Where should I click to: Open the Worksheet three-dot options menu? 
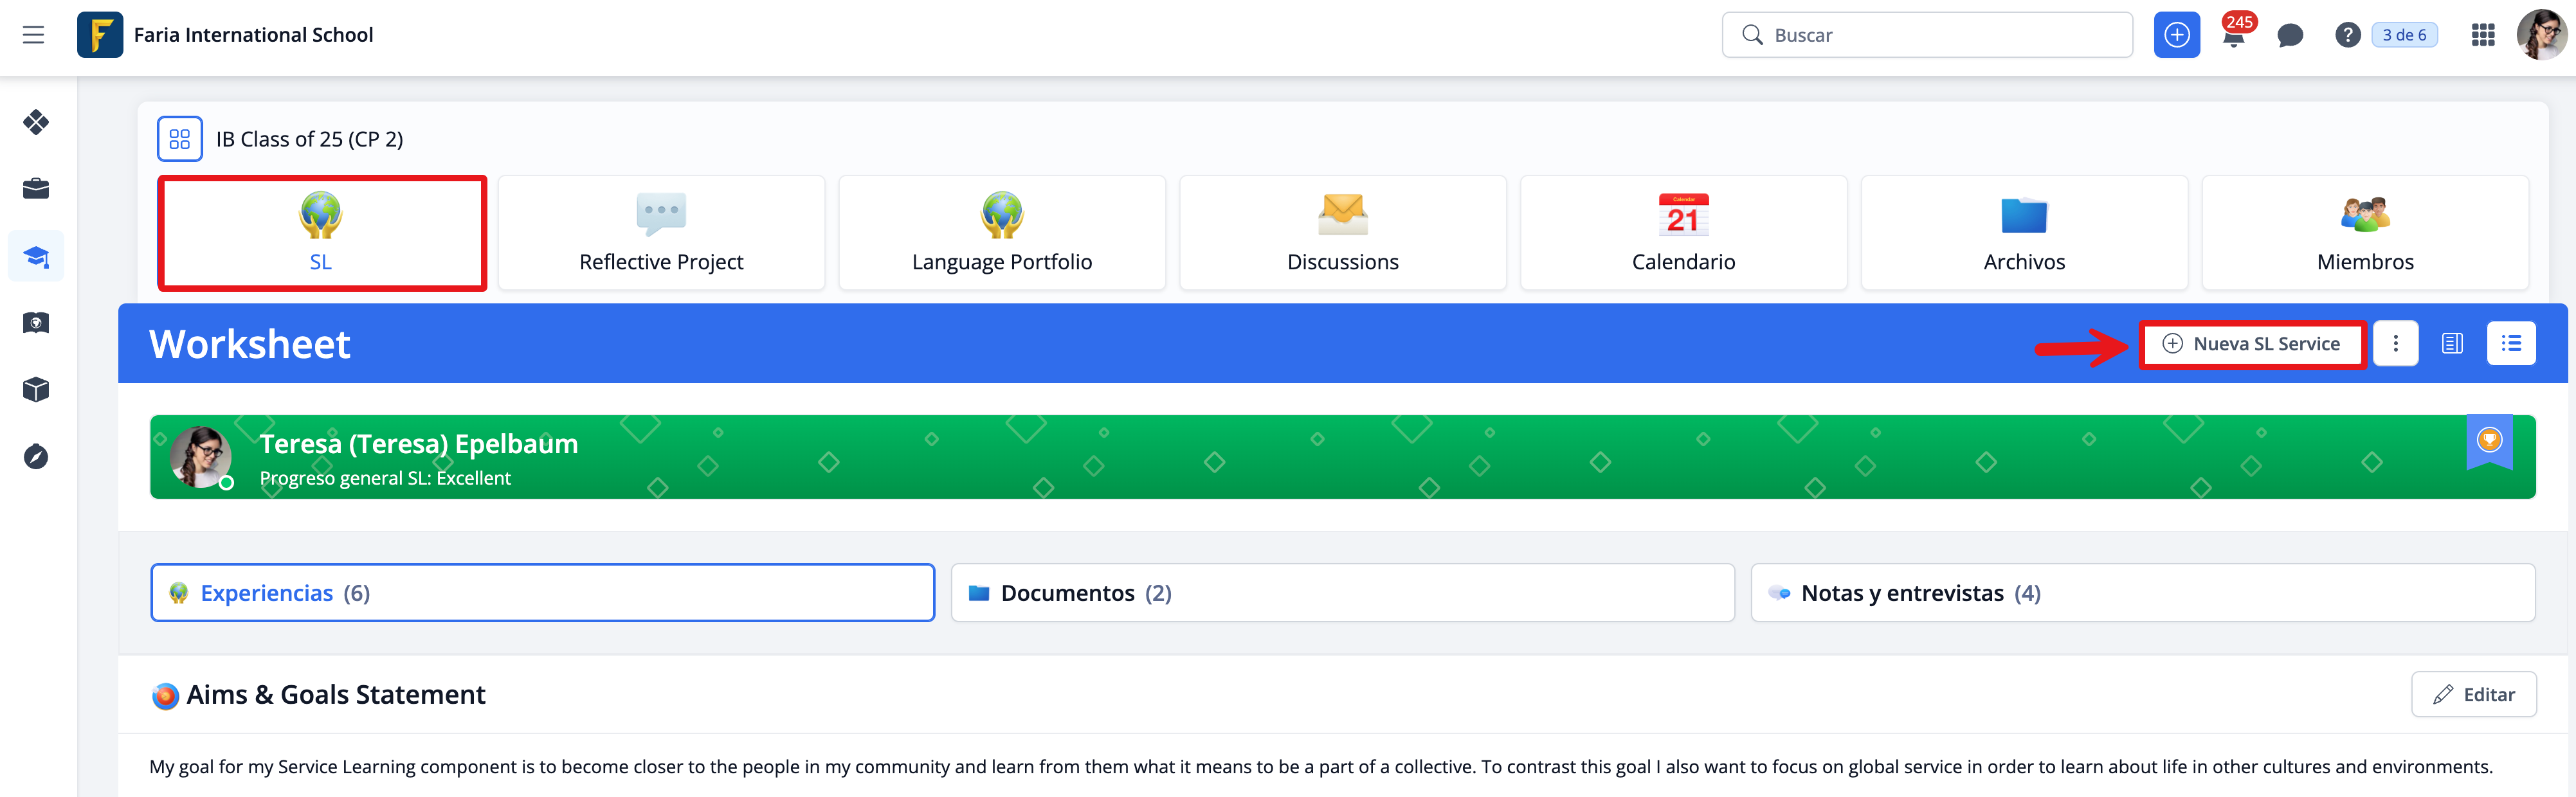click(2395, 344)
